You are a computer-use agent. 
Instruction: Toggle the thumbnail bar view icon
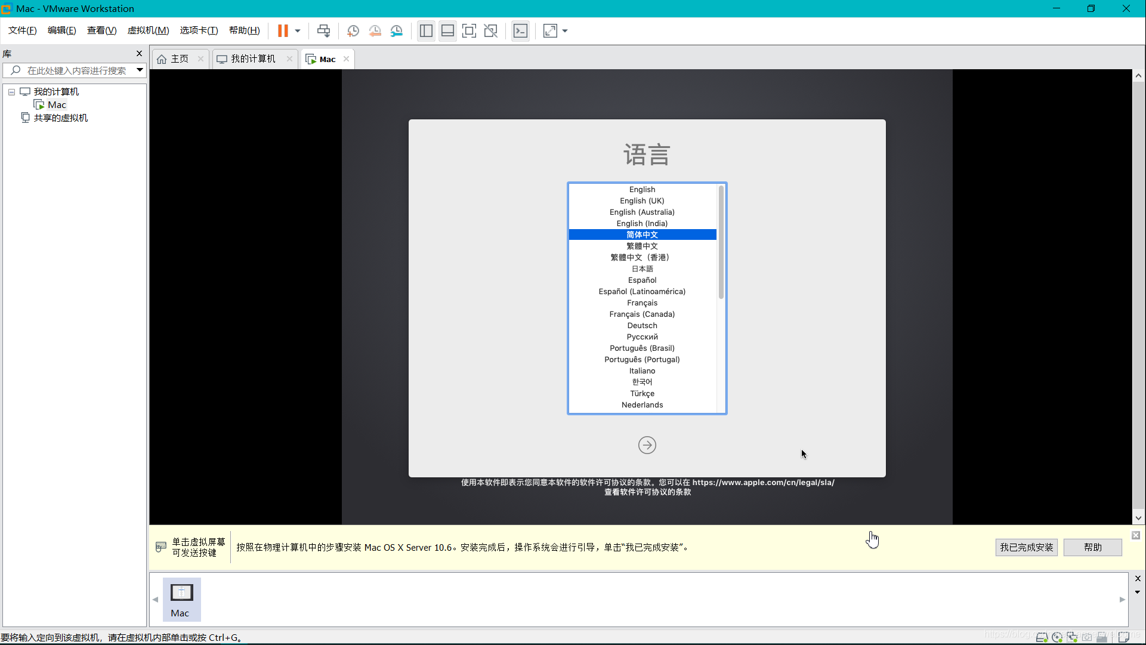(x=447, y=30)
